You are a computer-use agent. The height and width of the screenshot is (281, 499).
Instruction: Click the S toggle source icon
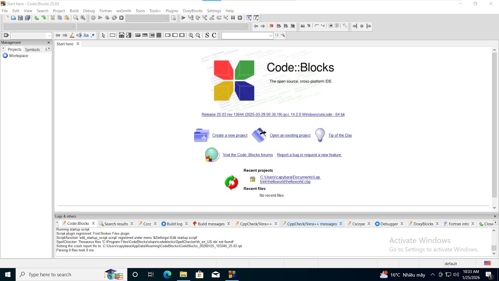207,36
